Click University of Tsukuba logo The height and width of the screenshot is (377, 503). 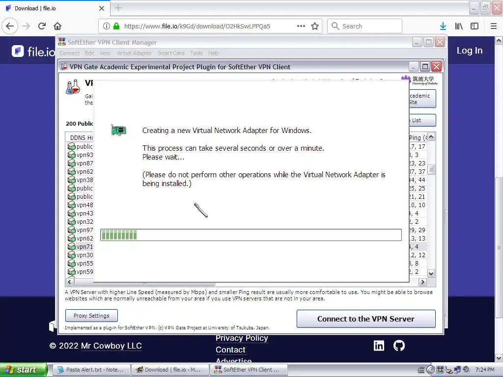pyautogui.click(x=419, y=80)
